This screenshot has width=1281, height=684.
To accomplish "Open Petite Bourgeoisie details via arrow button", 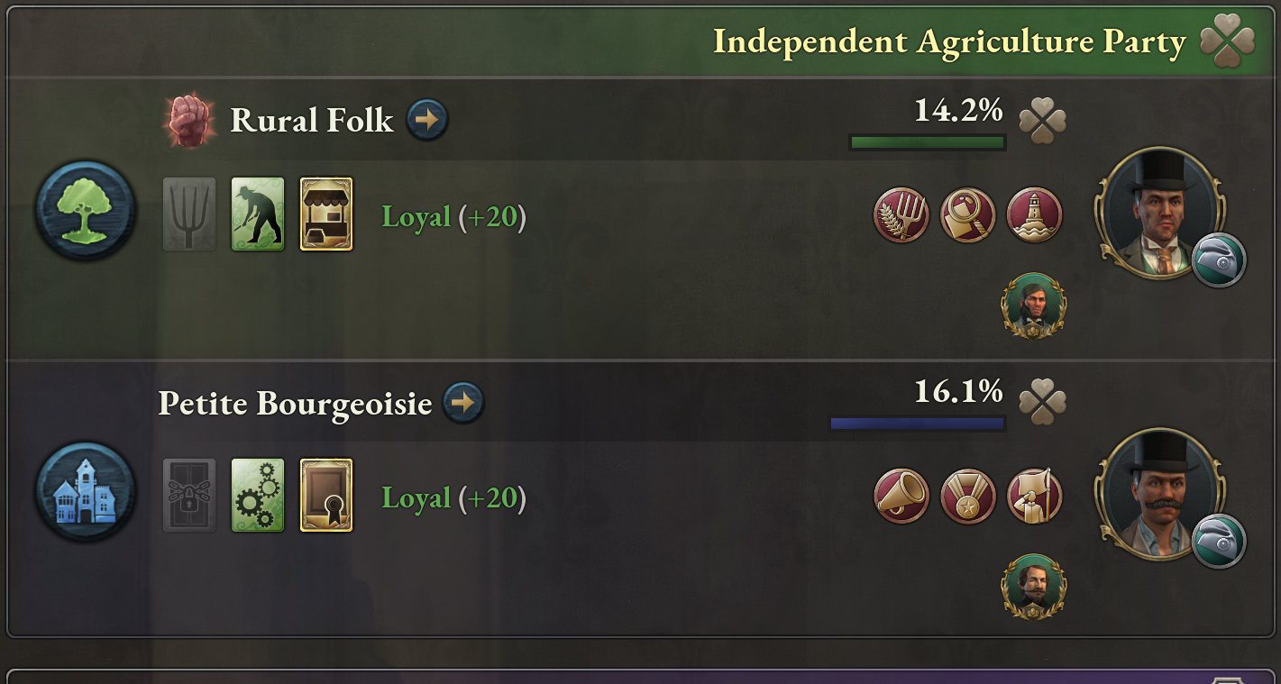I will coord(463,402).
